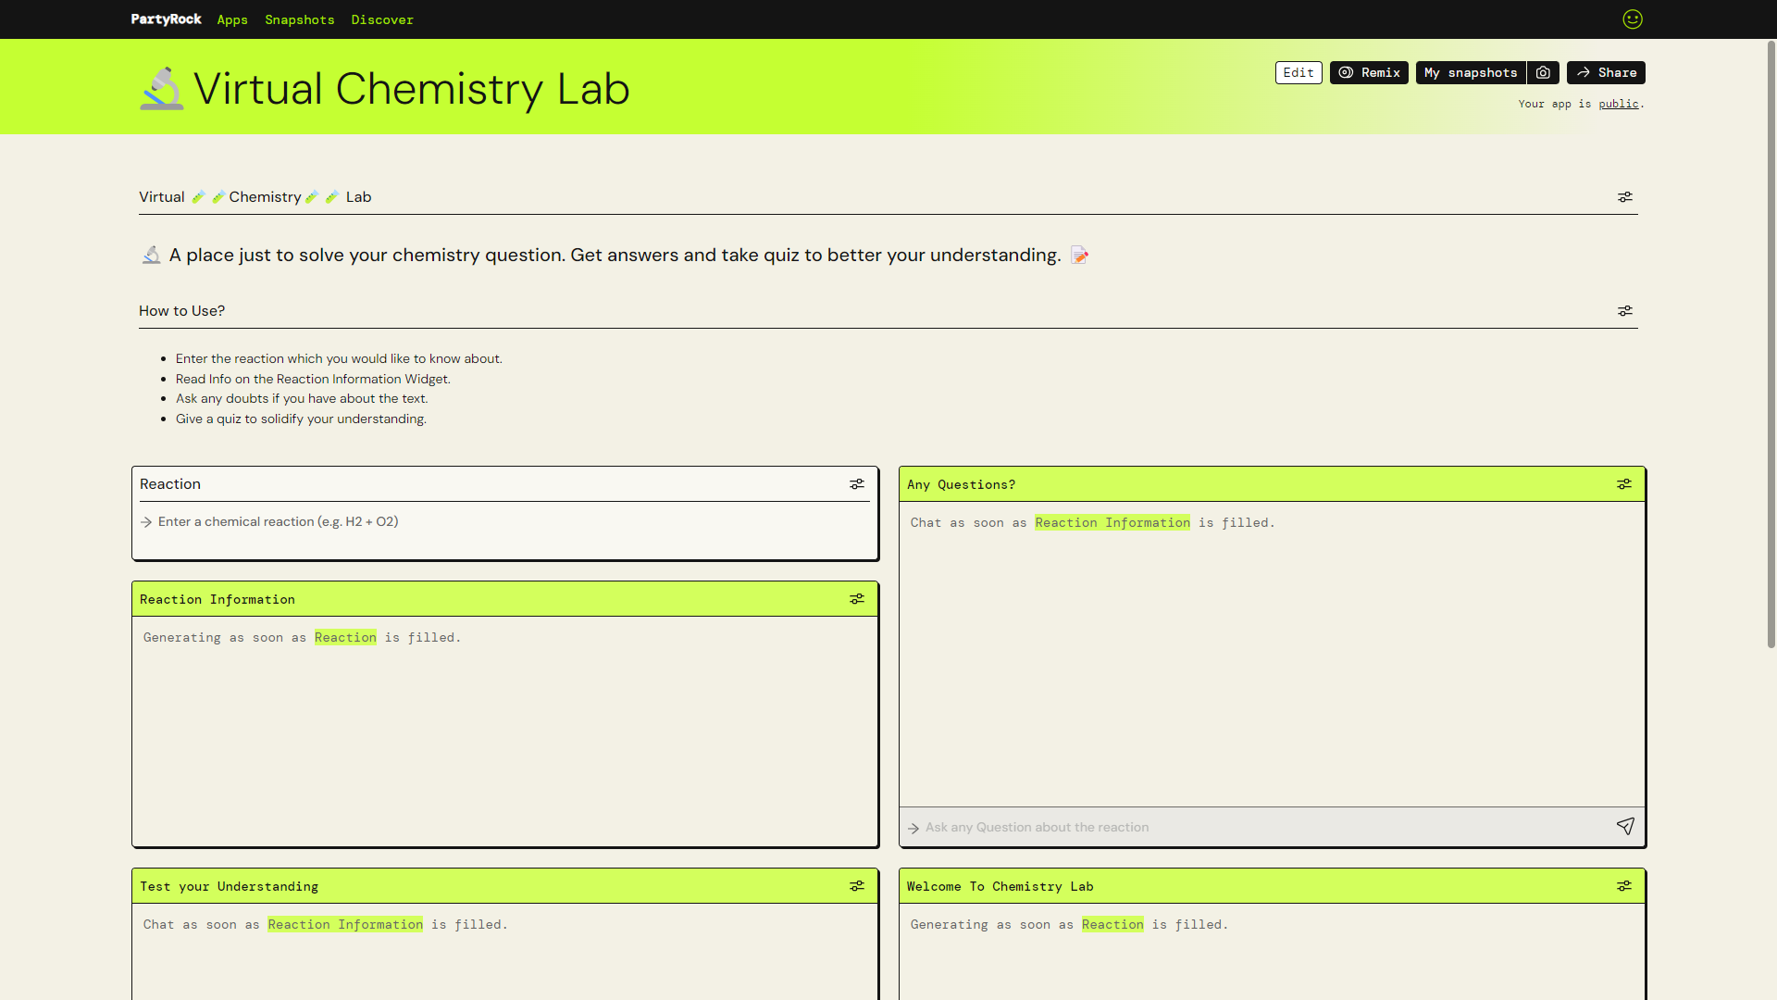Click the Ask any Question input box
1777x1000 pixels.
coord(1203,827)
